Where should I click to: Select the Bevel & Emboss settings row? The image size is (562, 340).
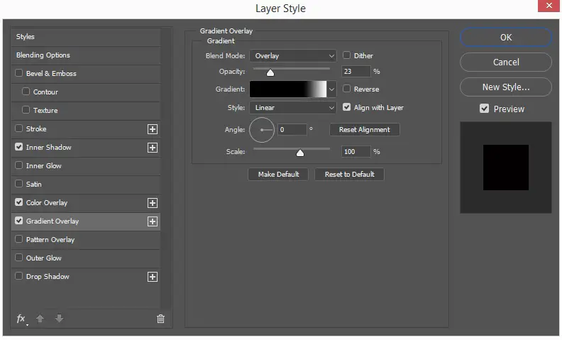coord(86,74)
